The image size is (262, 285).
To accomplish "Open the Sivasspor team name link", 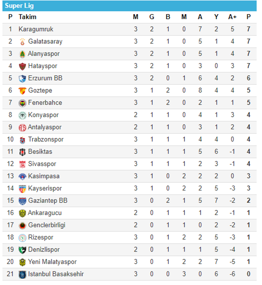I will coord(42,164).
